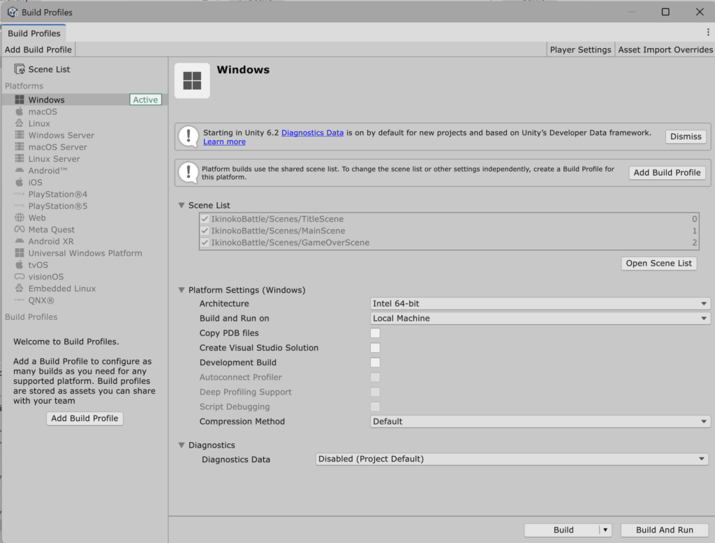This screenshot has height=543, width=715.
Task: Click the Meta Quest infinity icon
Action: click(x=19, y=229)
